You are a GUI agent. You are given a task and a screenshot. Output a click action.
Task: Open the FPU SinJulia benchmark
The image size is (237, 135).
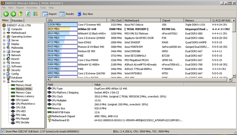pyautogui.click(x=22, y=122)
